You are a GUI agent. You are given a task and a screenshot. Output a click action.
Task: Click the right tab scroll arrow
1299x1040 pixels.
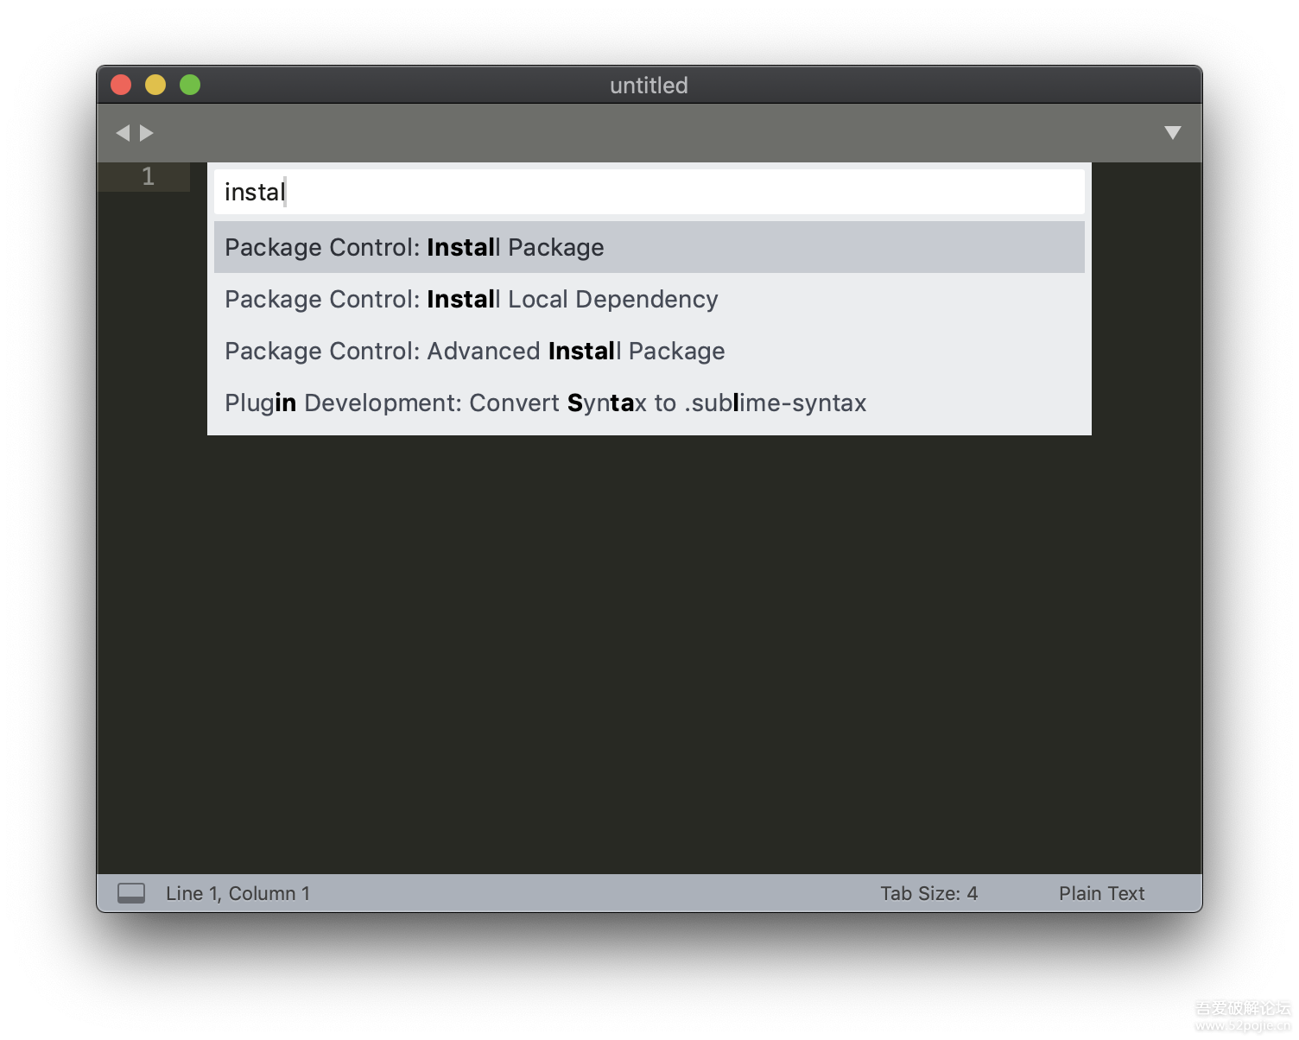click(x=147, y=133)
